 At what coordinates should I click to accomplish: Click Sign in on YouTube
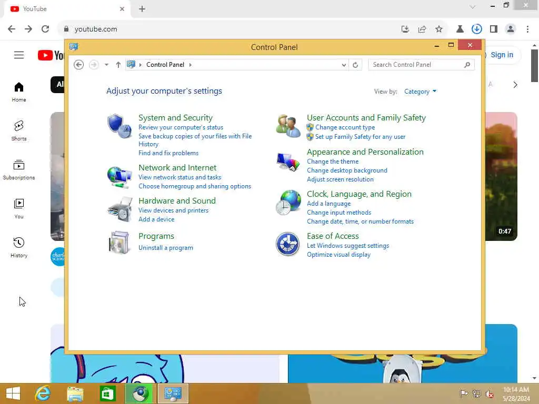[x=502, y=55]
